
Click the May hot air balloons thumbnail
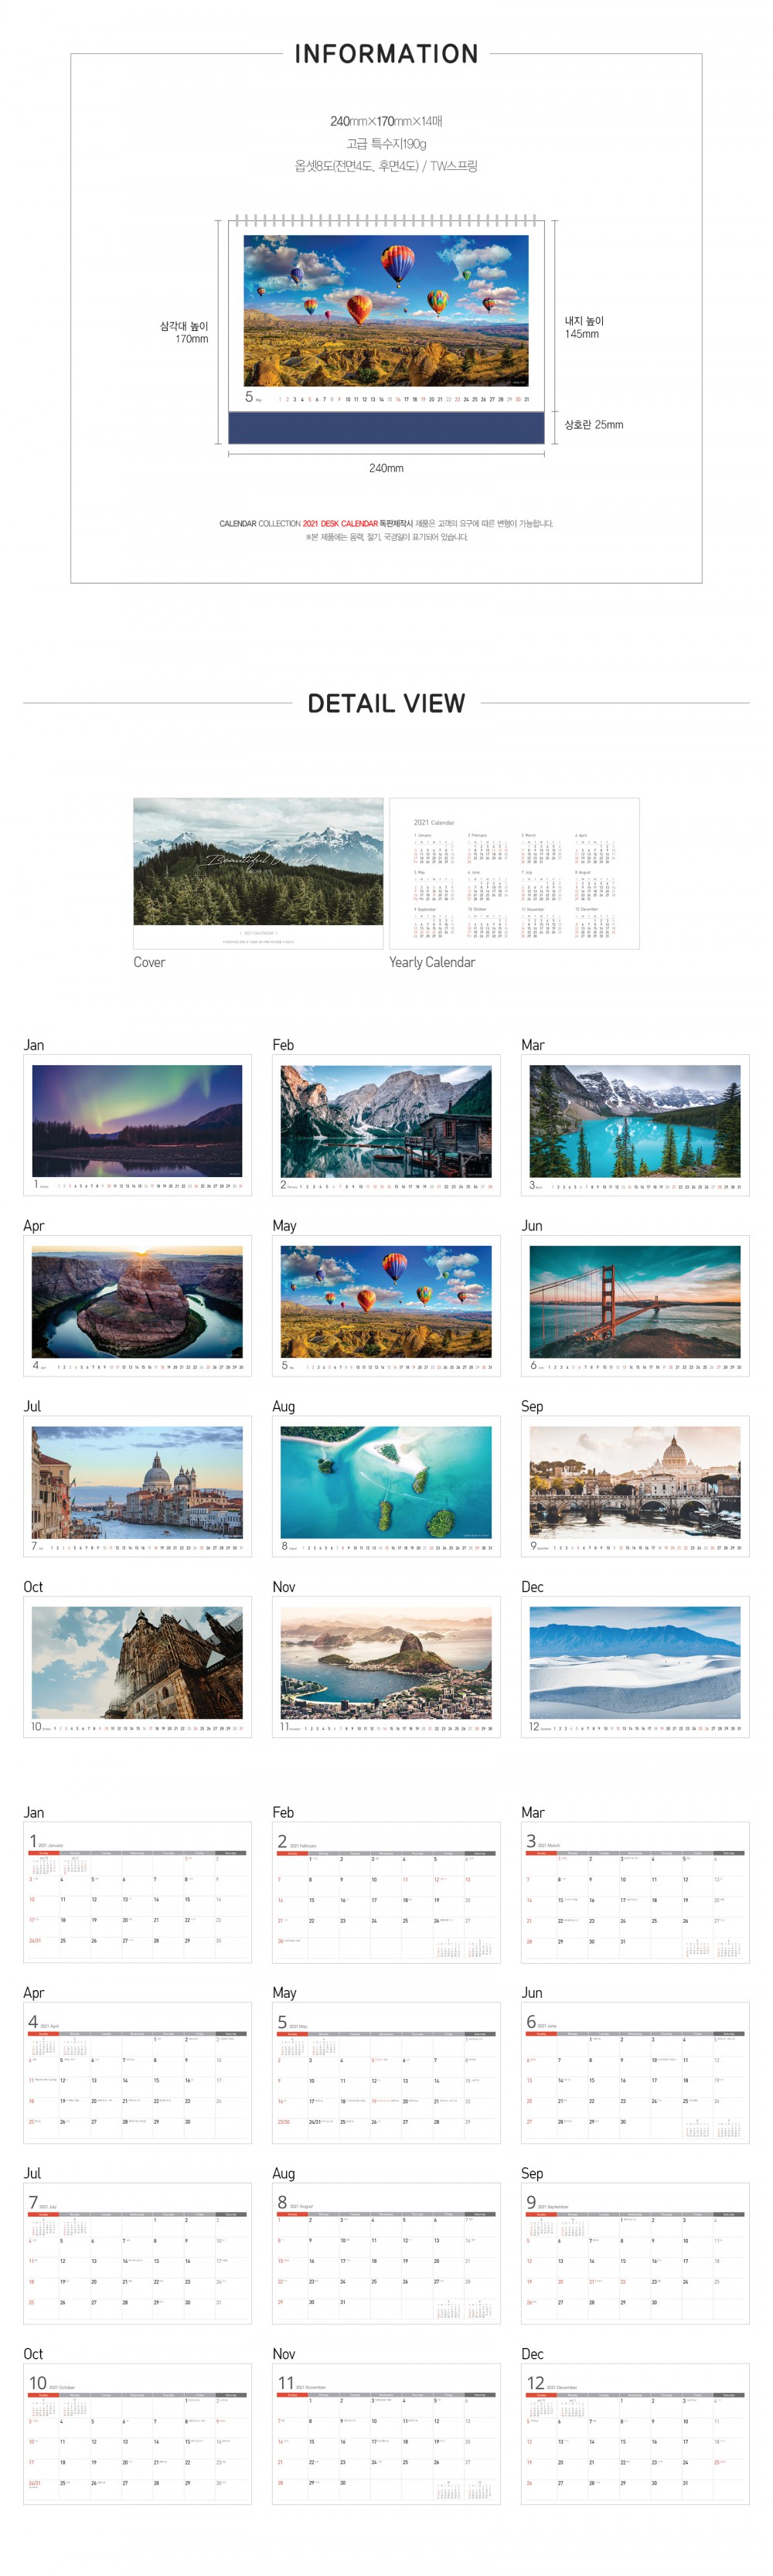pyautogui.click(x=386, y=1306)
